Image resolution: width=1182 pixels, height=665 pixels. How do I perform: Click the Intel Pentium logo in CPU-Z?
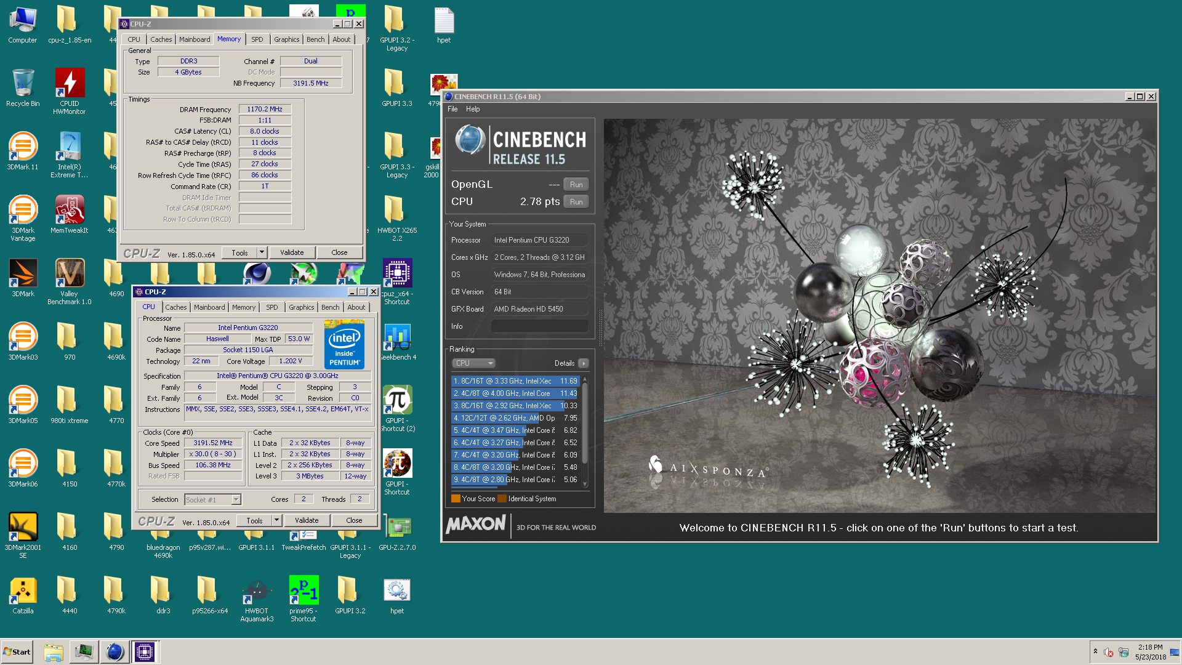tap(344, 345)
